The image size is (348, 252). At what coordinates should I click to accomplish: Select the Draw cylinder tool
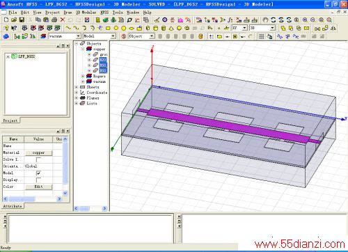156,29
